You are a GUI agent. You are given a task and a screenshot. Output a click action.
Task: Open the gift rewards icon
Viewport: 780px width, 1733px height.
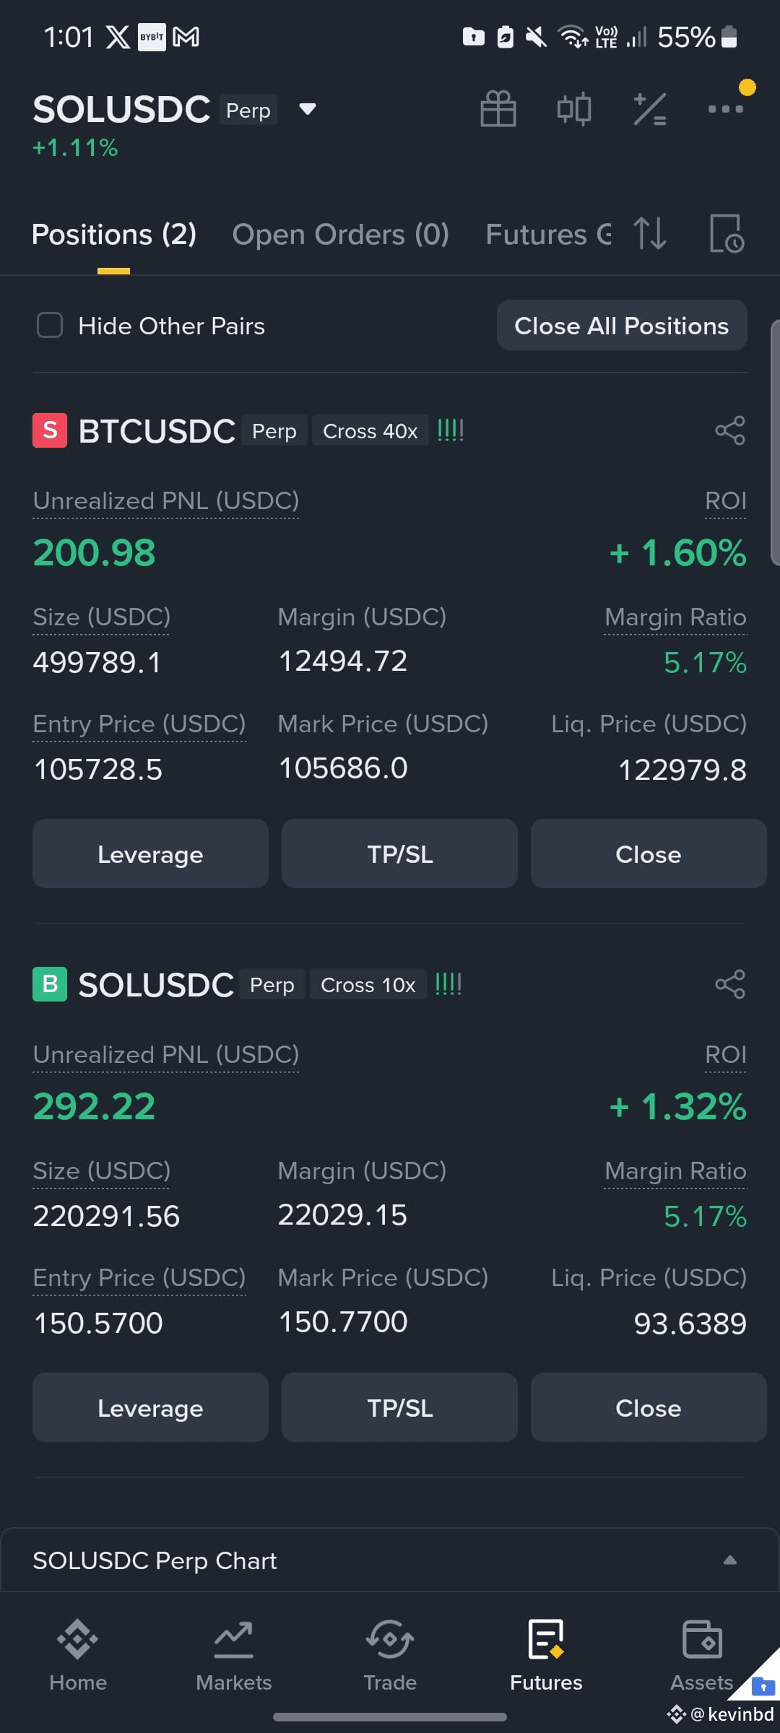[498, 109]
